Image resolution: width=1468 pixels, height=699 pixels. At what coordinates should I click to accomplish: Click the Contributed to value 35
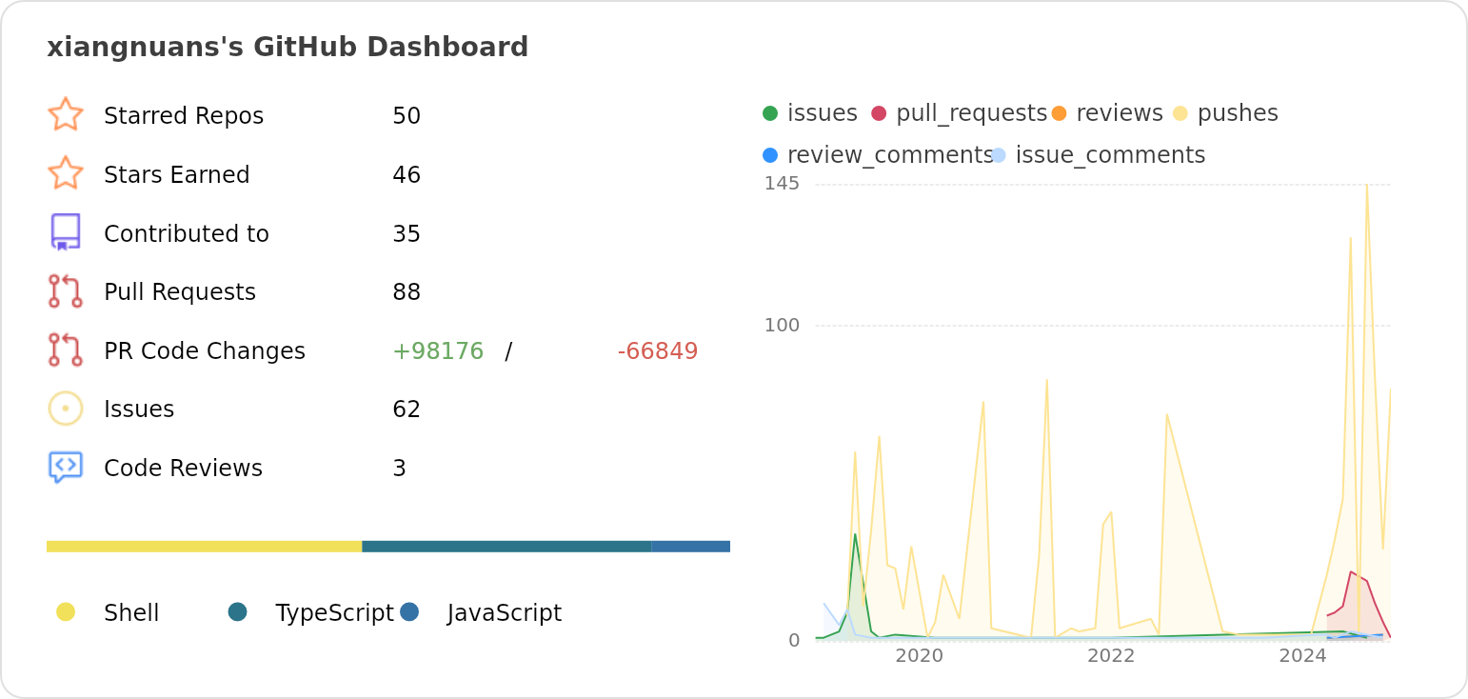[x=407, y=234]
